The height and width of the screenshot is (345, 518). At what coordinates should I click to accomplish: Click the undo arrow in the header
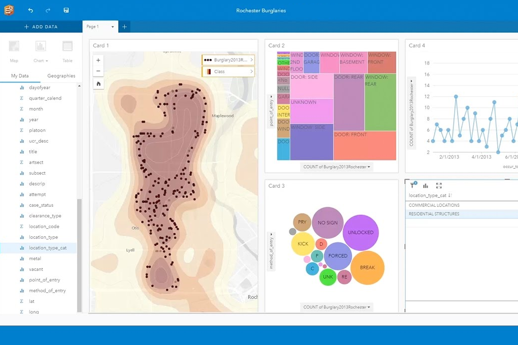pyautogui.click(x=31, y=11)
